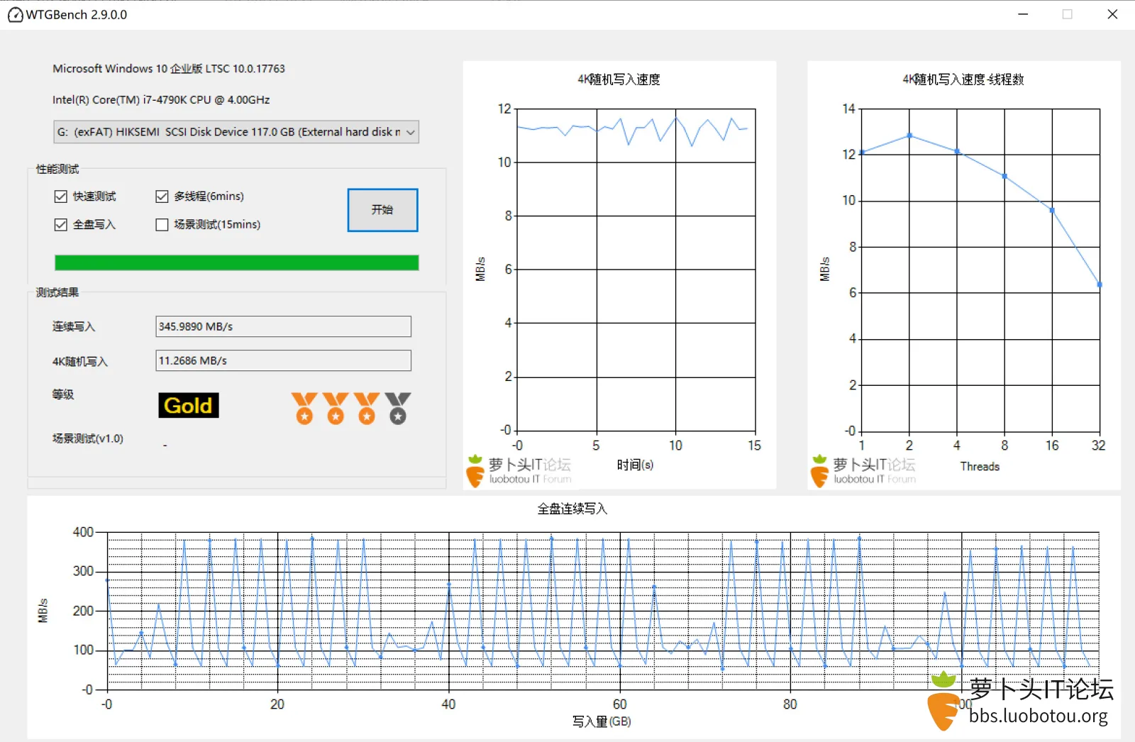Toggle the 多线程(6mins) checkbox

162,196
